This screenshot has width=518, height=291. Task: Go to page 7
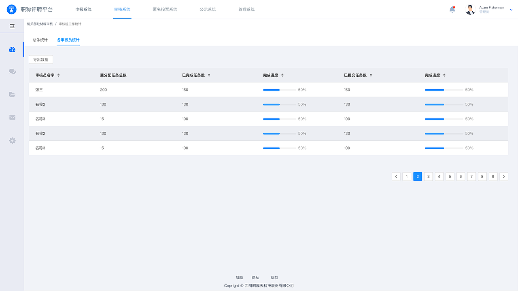point(471,176)
